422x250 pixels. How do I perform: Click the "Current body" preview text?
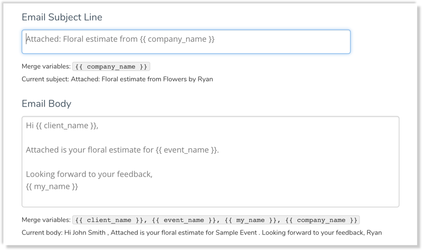[202, 233]
